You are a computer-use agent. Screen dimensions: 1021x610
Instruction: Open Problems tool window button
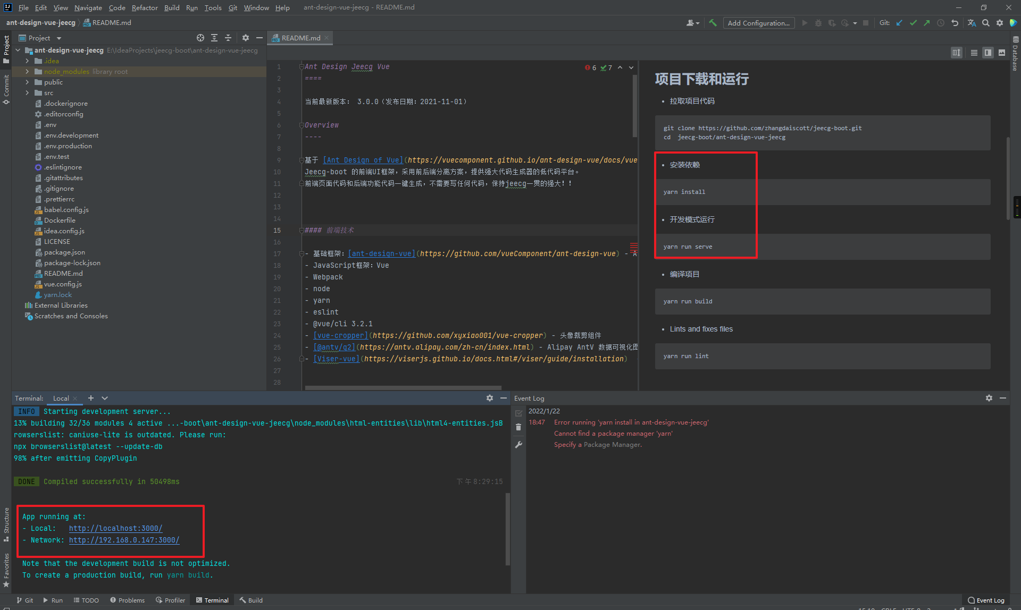(x=128, y=600)
